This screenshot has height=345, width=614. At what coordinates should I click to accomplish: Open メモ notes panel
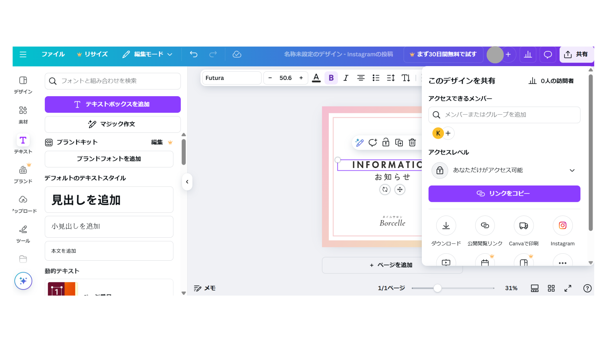[205, 288]
